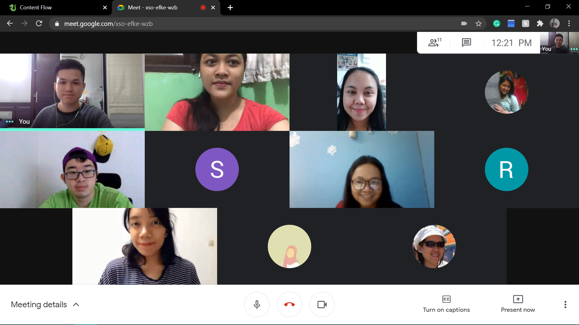Open the gray square extension icon
This screenshot has width=579, height=325.
(526, 23)
